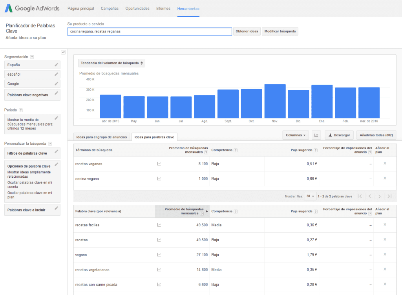The height and width of the screenshot is (295, 402).
Task: Click the Nov. bar in the chart
Action: 275,101
